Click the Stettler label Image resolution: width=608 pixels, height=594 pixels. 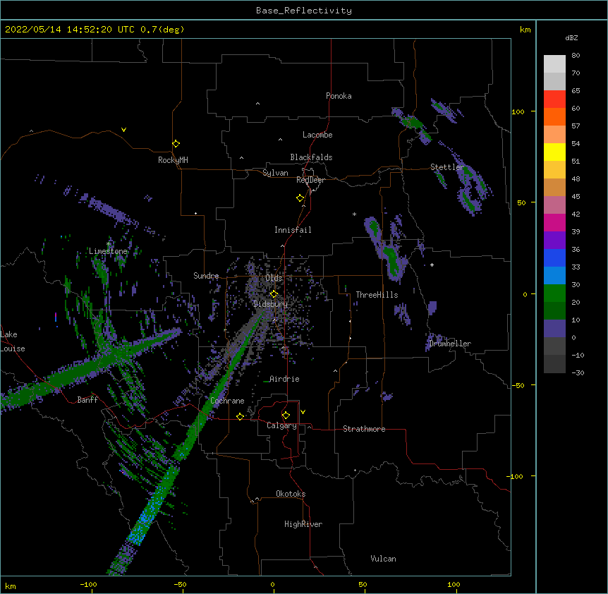coord(447,167)
